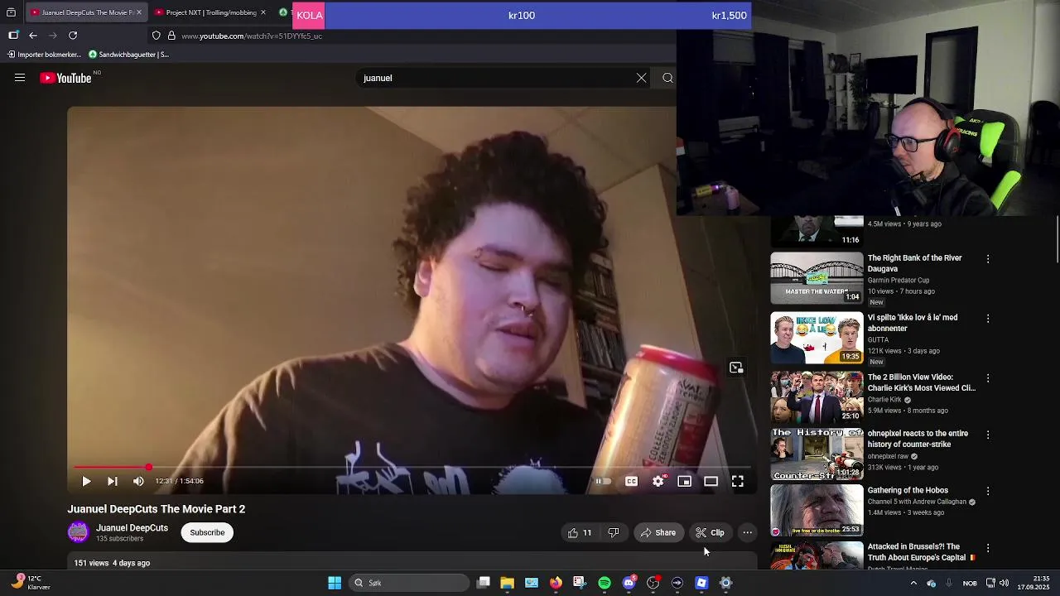Click the KOLA label on stream overlay
The image size is (1060, 596).
(x=310, y=15)
